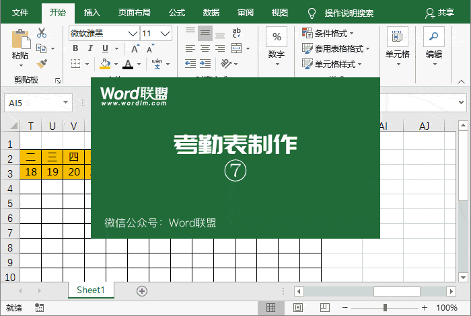Viewport: 471px width, 316px height.
Task: Collapse the ribbon with the chevron
Action: (461, 81)
